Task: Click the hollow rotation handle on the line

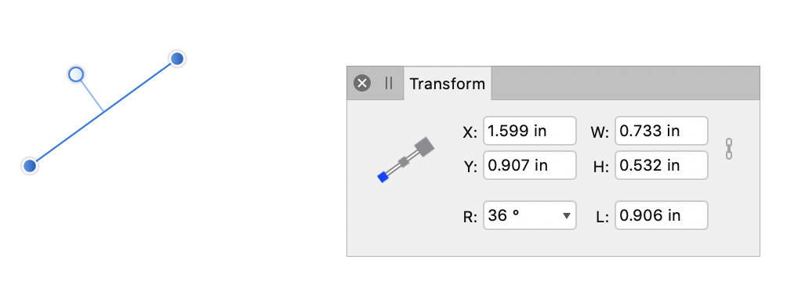Action: coord(76,74)
